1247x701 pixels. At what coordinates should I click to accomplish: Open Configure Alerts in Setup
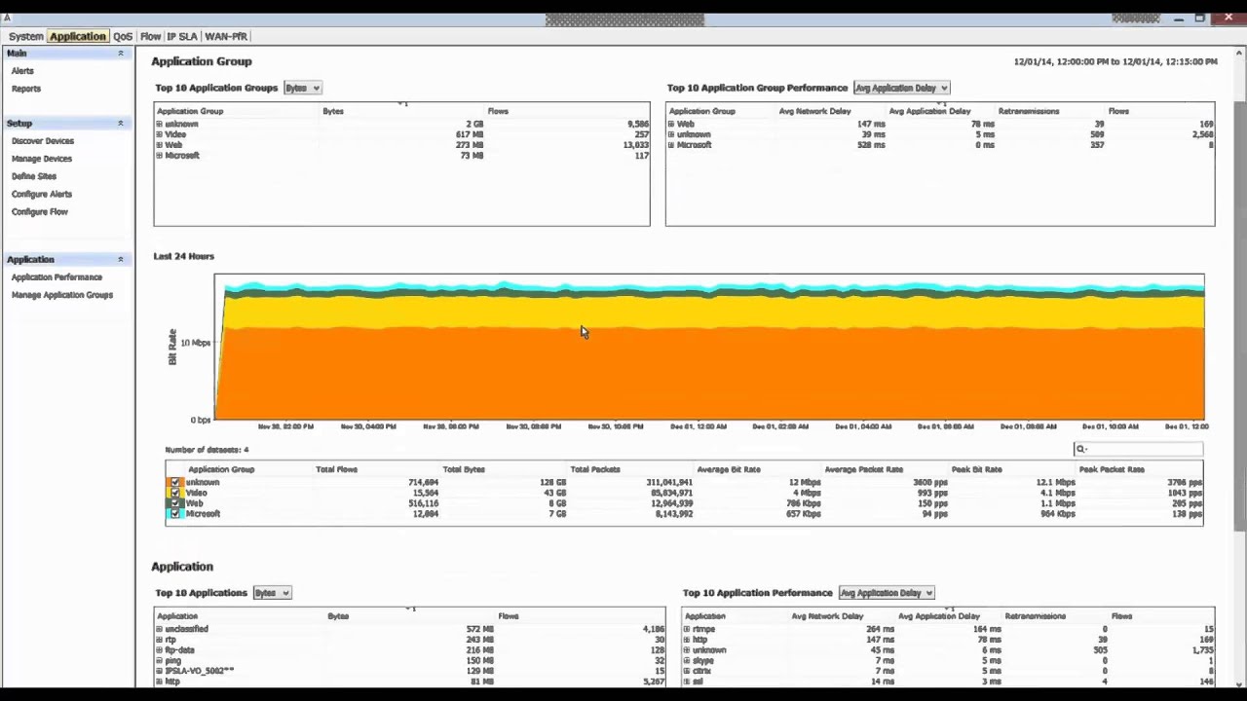(x=42, y=194)
